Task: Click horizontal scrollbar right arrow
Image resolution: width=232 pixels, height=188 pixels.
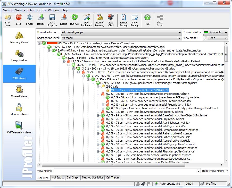Action: click(222, 165)
